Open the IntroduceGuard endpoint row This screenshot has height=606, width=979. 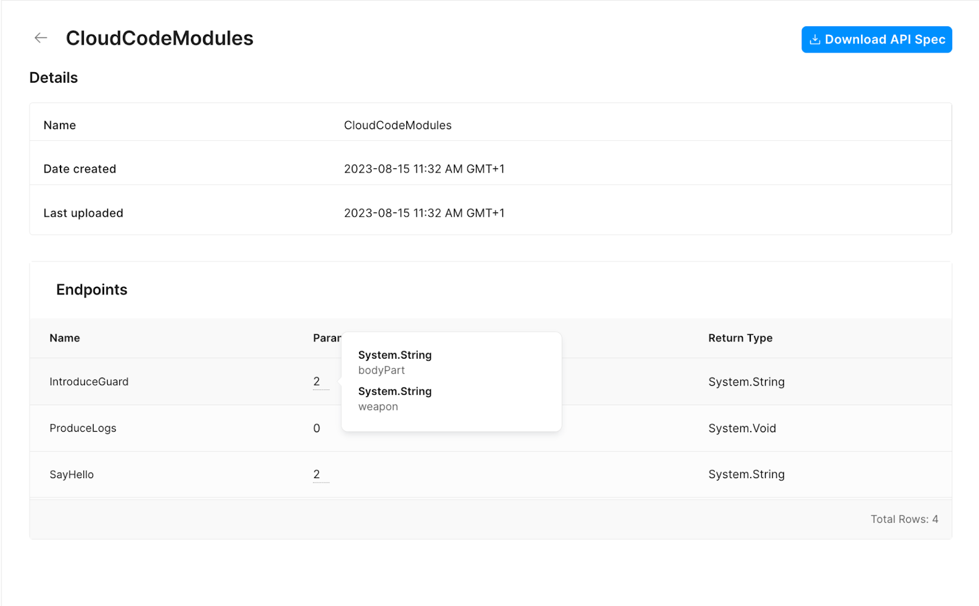[x=89, y=382]
